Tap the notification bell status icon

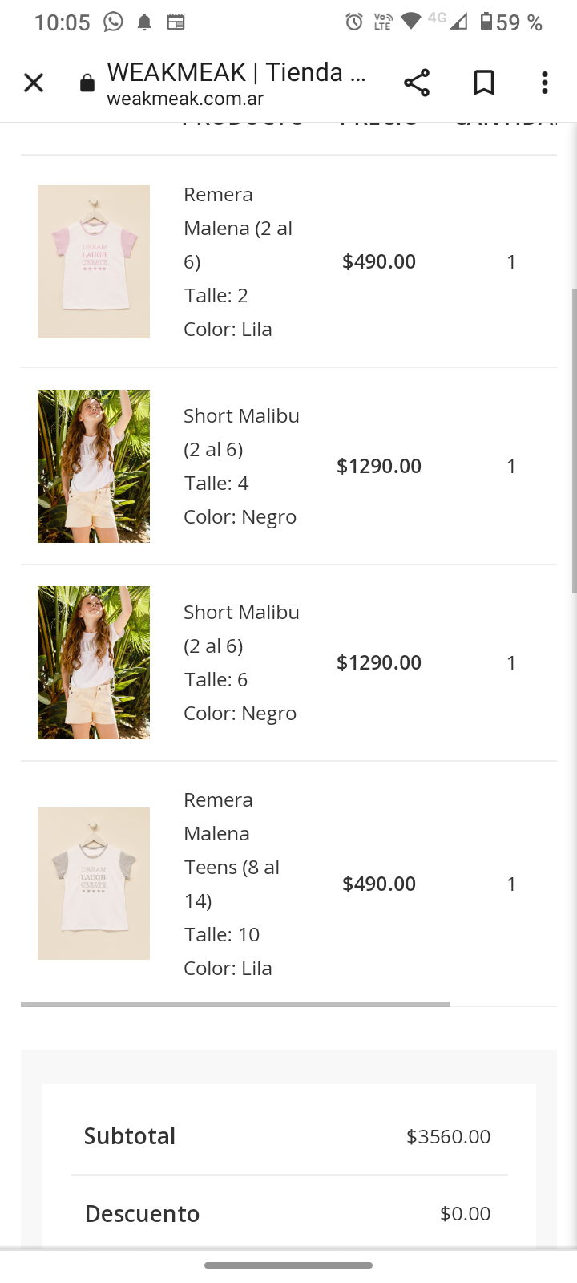pyautogui.click(x=144, y=22)
